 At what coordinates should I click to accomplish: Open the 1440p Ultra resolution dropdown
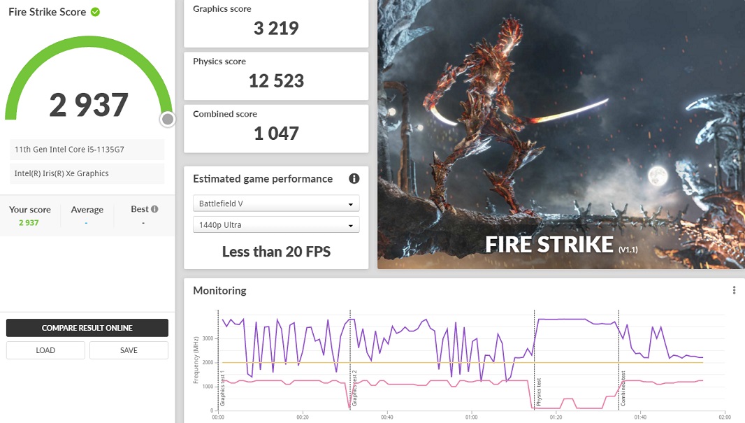[276, 225]
